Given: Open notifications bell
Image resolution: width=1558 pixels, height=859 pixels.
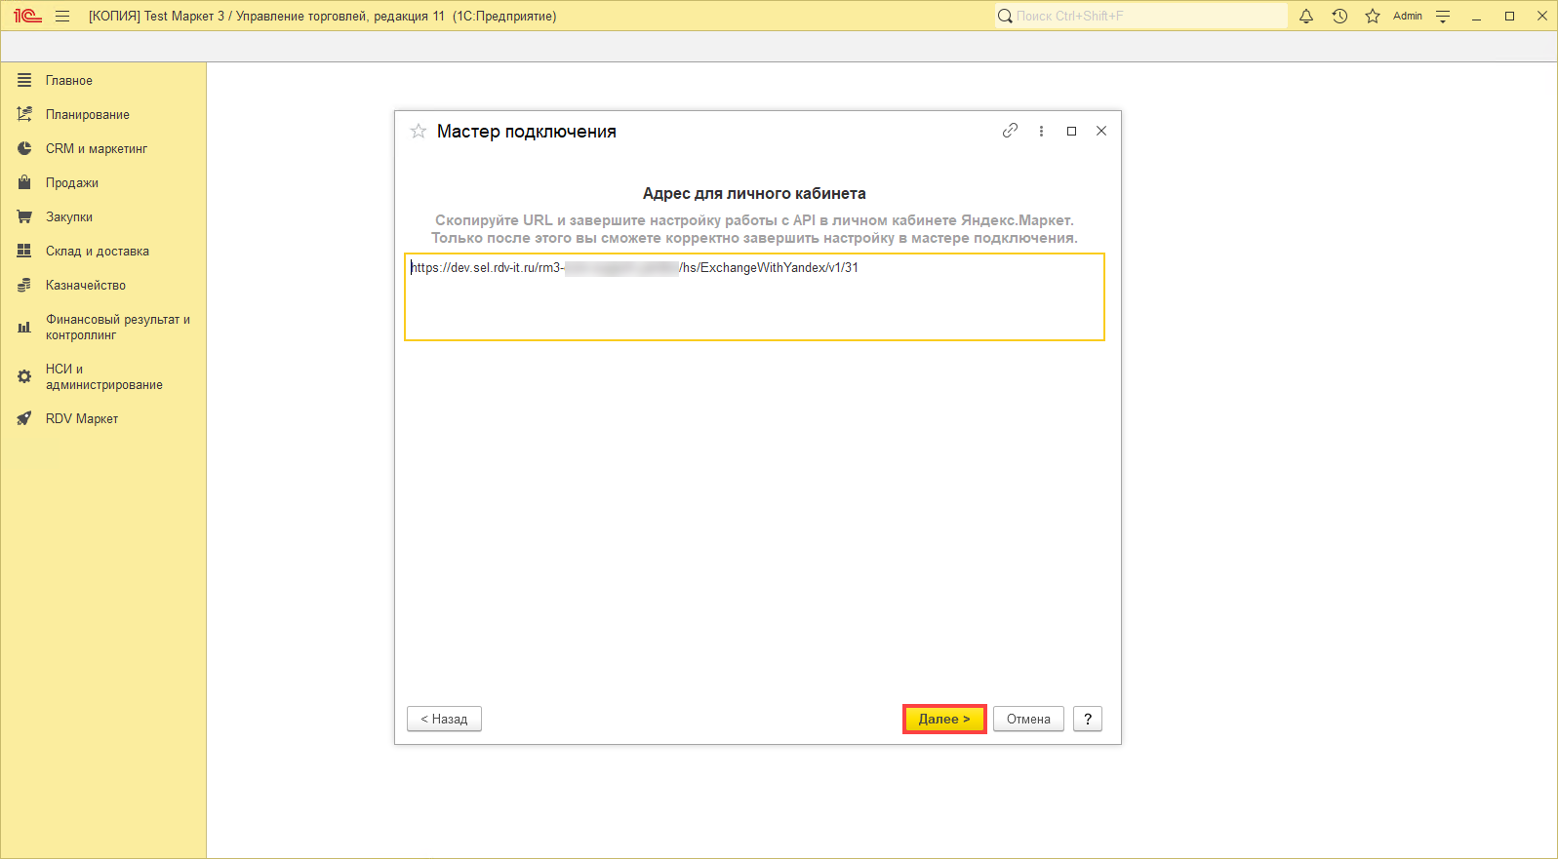Looking at the screenshot, I should (1306, 16).
